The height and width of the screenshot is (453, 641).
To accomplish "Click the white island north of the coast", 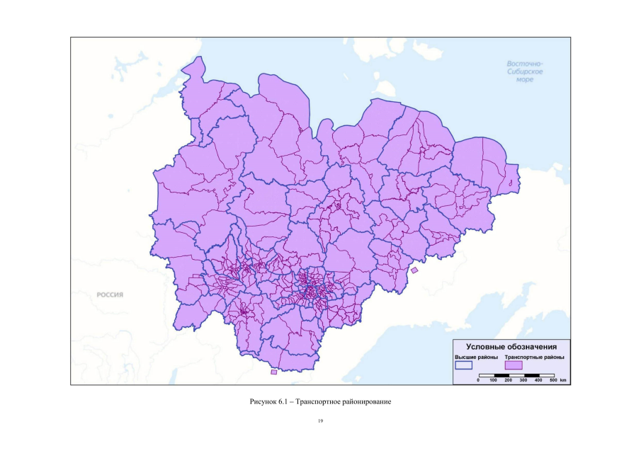I will (x=386, y=88).
